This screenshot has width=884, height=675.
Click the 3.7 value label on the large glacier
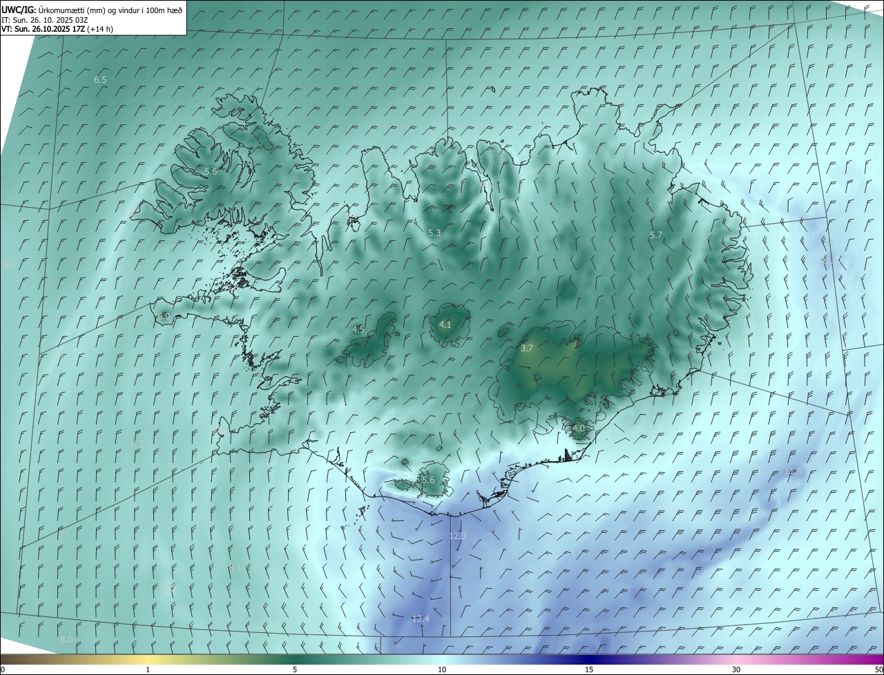click(x=526, y=349)
